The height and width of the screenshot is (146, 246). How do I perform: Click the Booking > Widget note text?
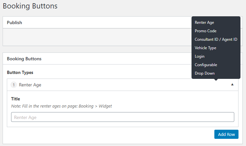[95, 106]
